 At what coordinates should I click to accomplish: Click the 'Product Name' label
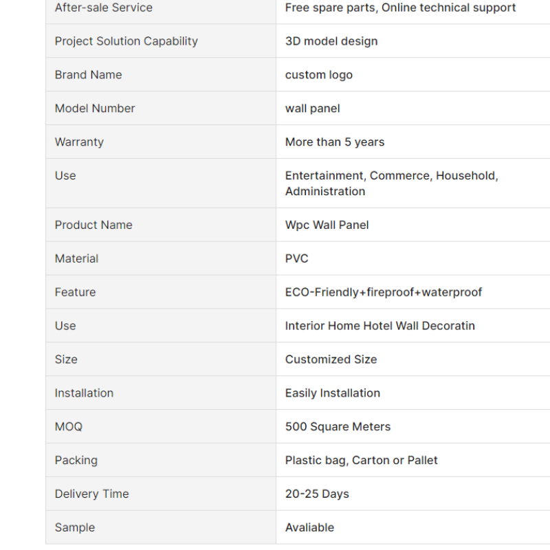tap(93, 225)
